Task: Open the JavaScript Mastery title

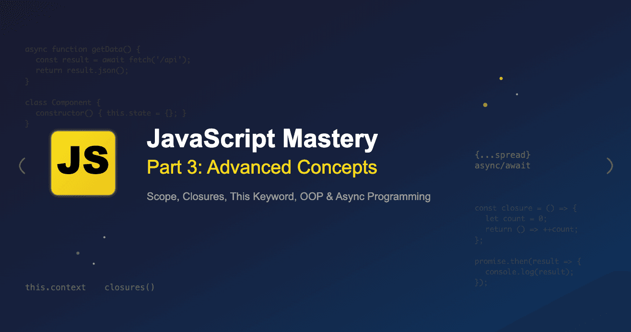Action: (262, 140)
